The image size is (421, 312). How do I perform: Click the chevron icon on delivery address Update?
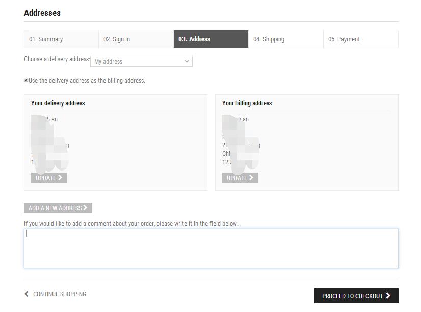click(x=60, y=178)
